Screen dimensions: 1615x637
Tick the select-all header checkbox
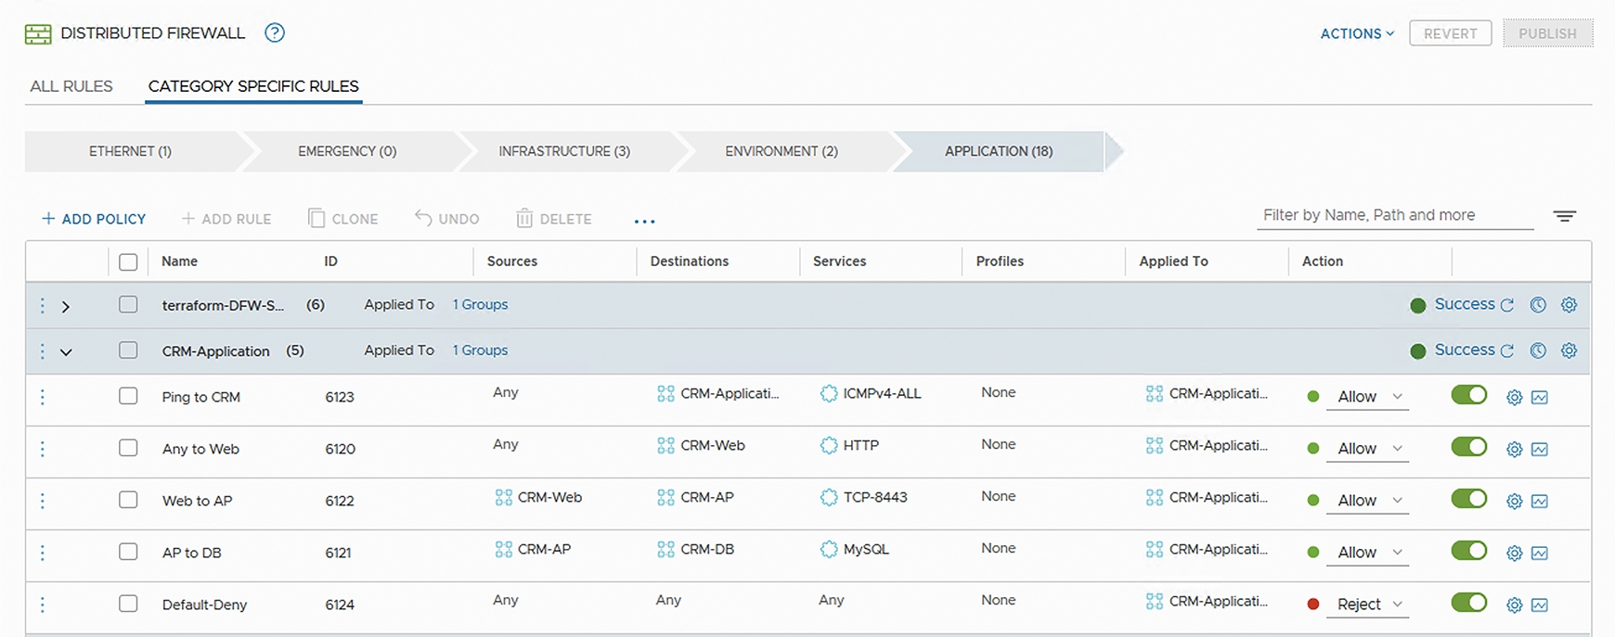coord(128,262)
